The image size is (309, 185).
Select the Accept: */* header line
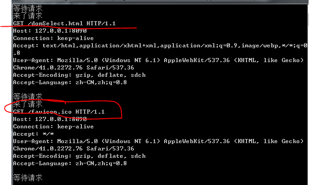(33, 134)
